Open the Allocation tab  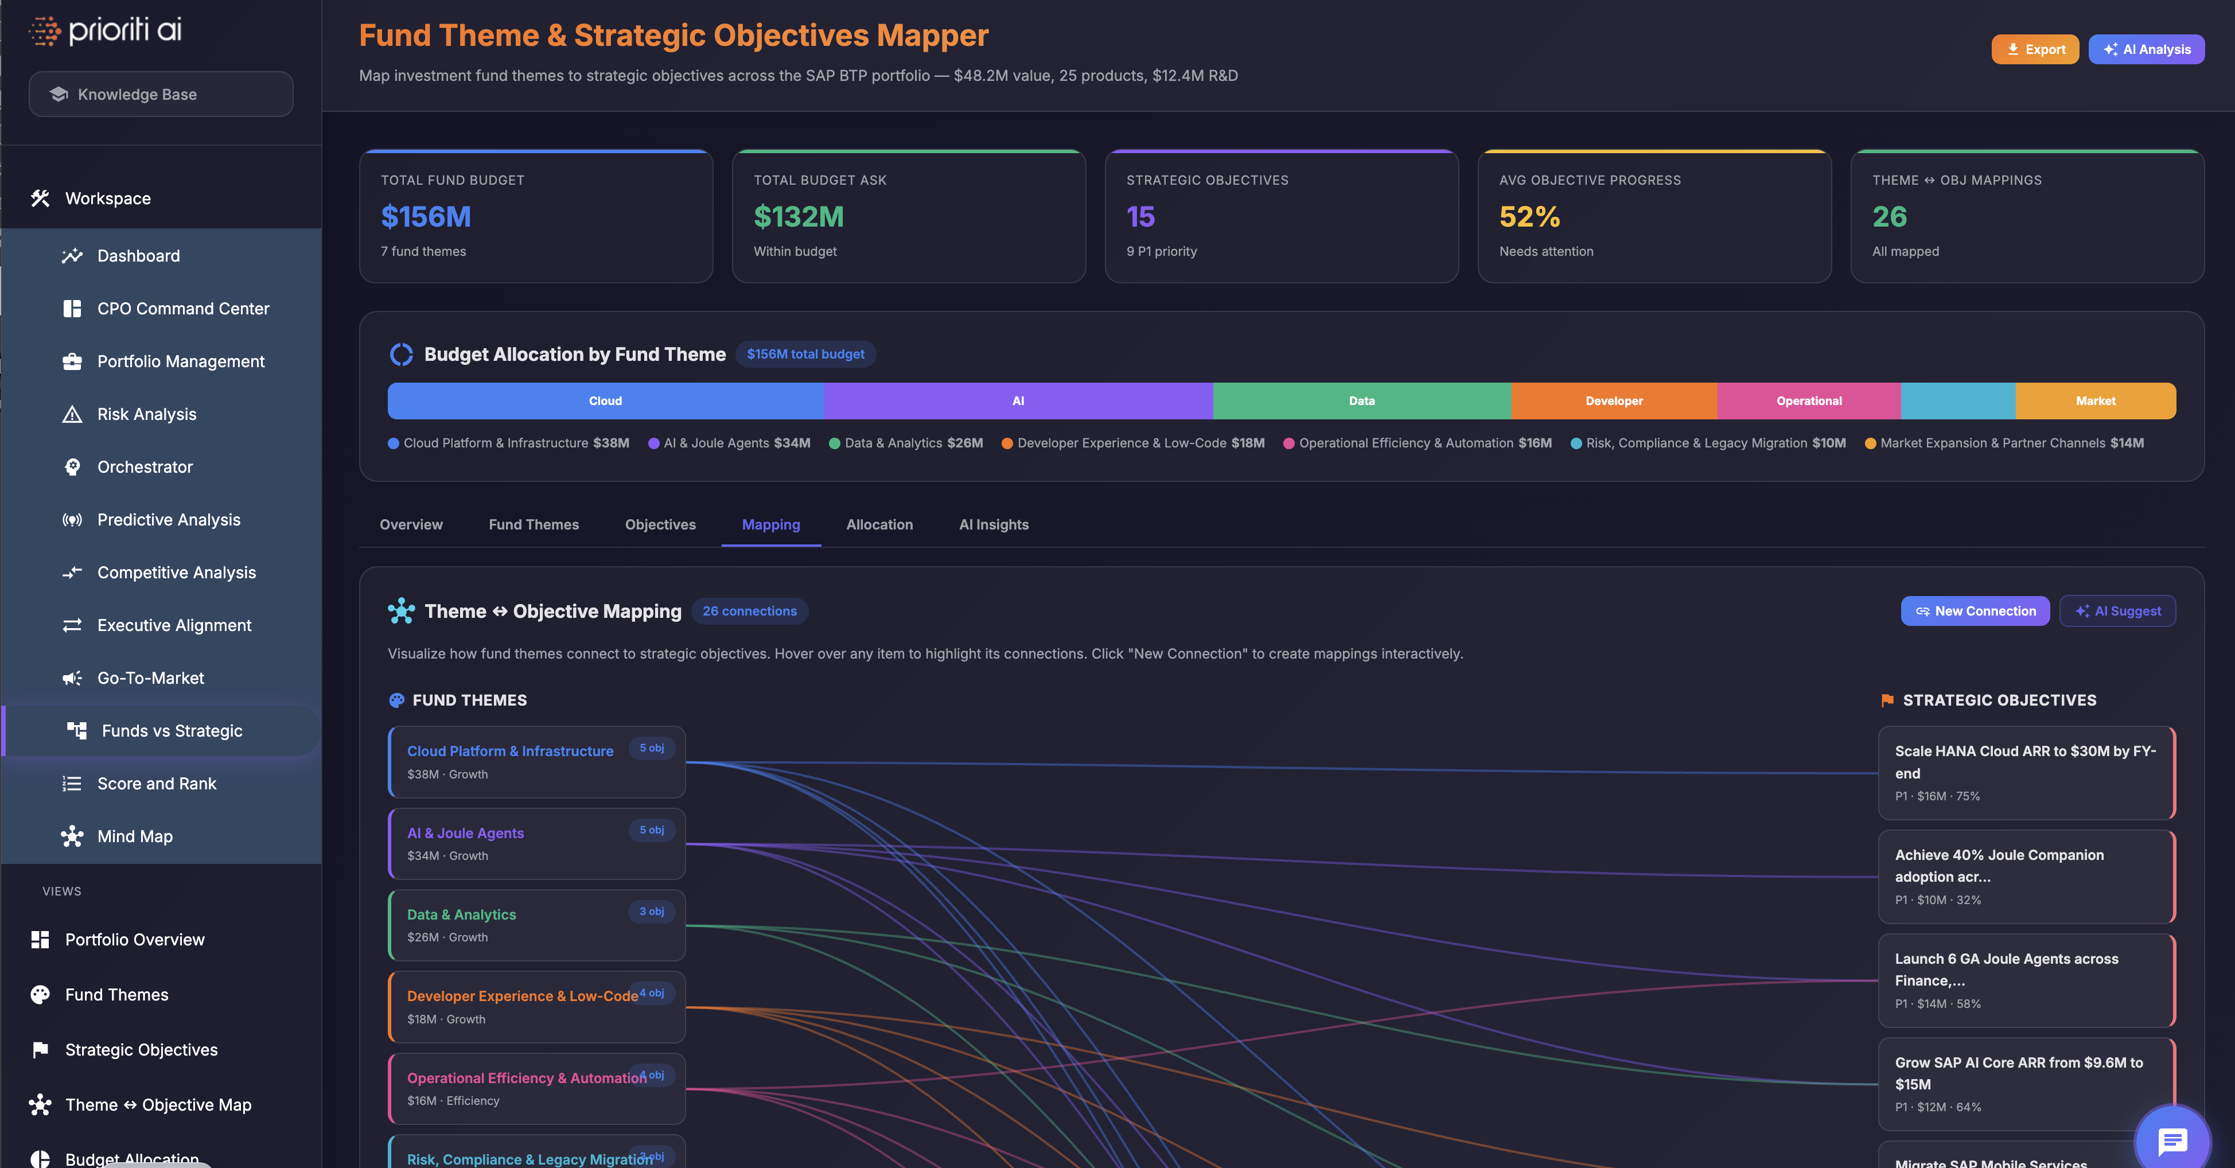(879, 525)
